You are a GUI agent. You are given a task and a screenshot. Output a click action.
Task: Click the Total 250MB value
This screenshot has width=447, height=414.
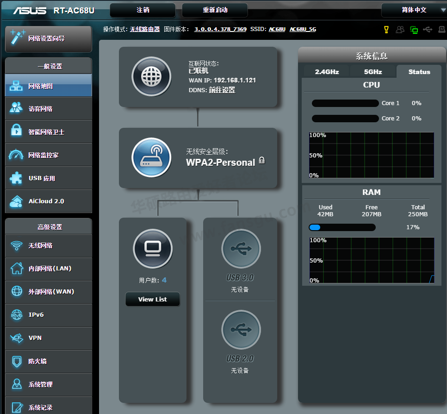tap(418, 214)
